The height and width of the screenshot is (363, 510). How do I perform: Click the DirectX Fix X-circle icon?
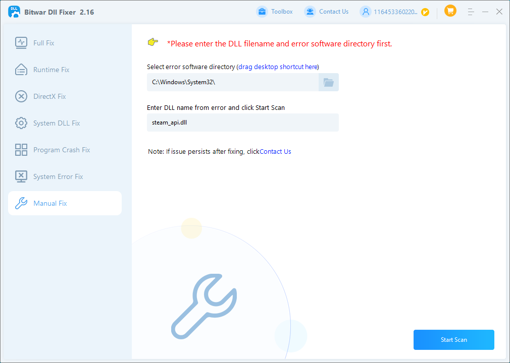tap(21, 96)
